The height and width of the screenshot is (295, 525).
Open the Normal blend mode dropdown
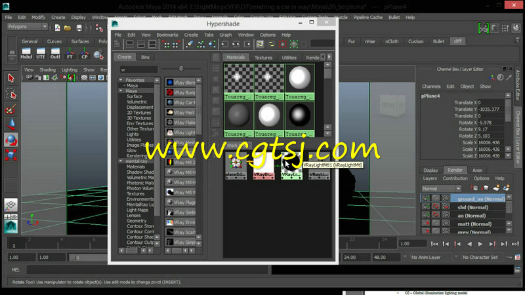click(441, 189)
